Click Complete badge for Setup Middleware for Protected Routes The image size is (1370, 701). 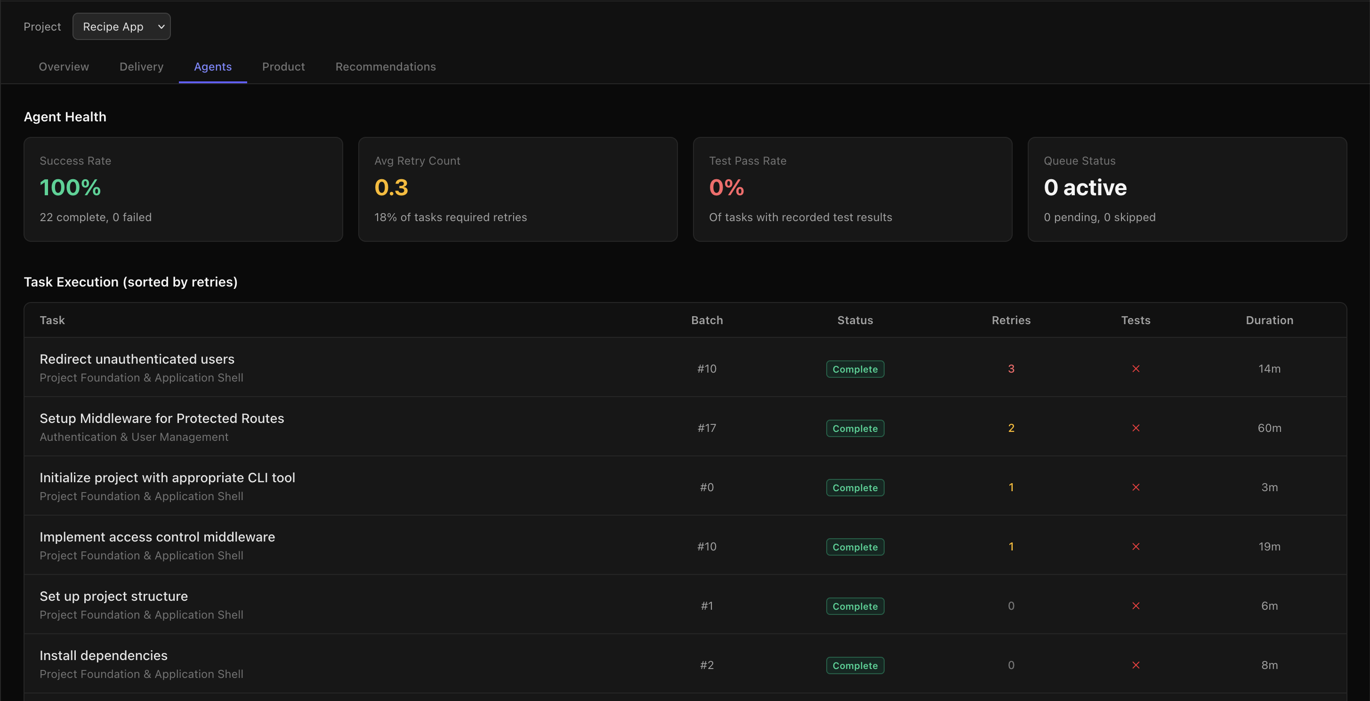(x=855, y=428)
